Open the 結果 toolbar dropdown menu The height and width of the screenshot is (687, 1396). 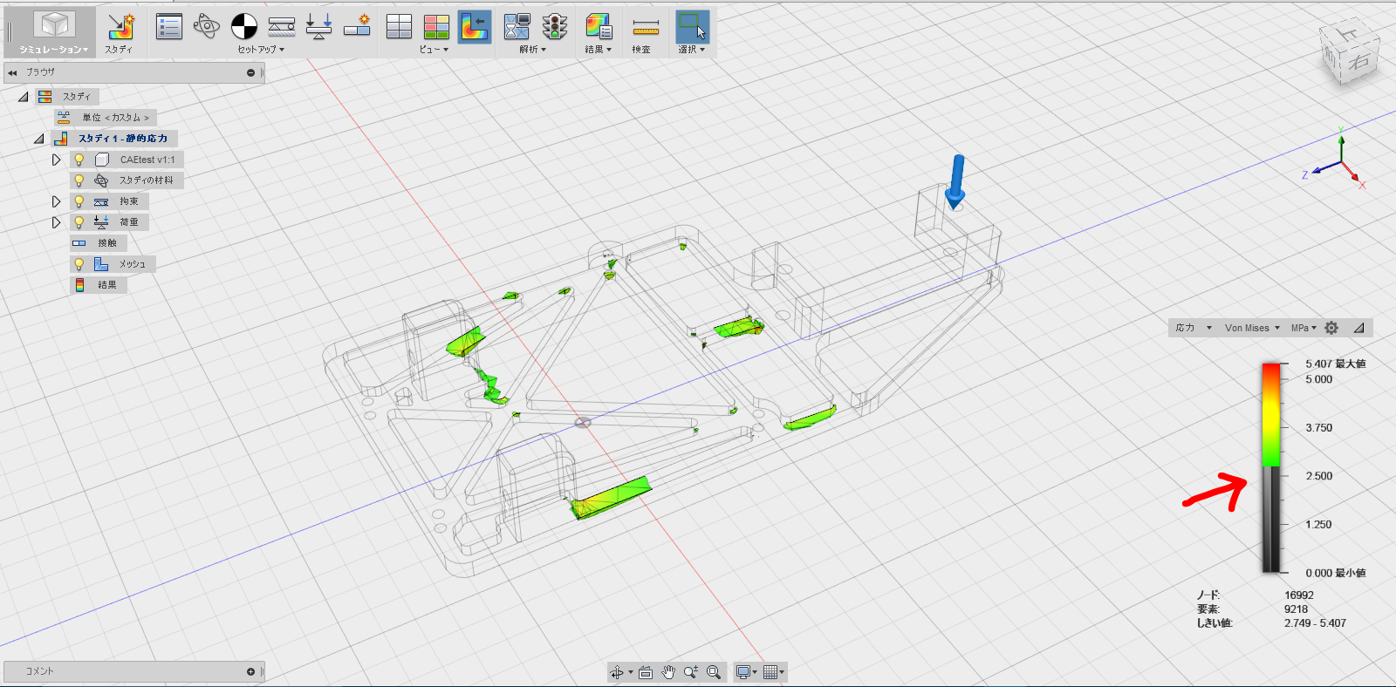click(599, 50)
